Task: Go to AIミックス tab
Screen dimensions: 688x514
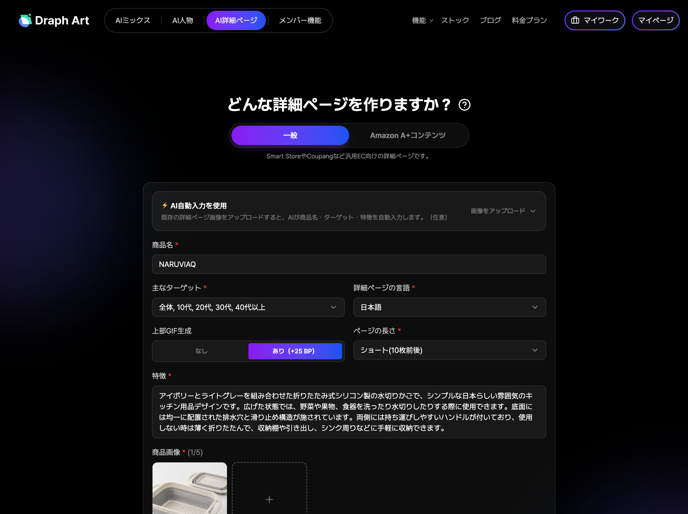Action: pos(133,20)
